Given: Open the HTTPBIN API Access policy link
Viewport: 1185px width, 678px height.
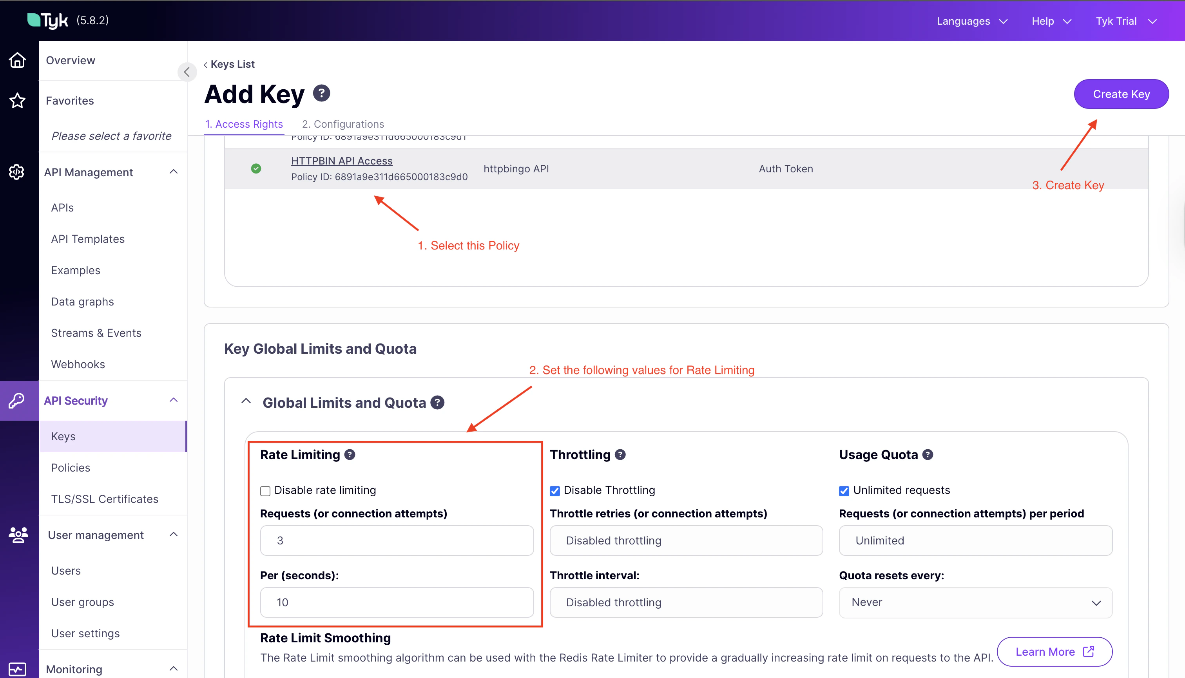Looking at the screenshot, I should point(342,160).
